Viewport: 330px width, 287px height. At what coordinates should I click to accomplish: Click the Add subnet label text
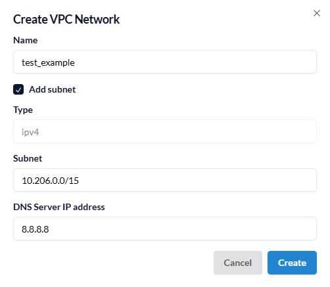(53, 89)
